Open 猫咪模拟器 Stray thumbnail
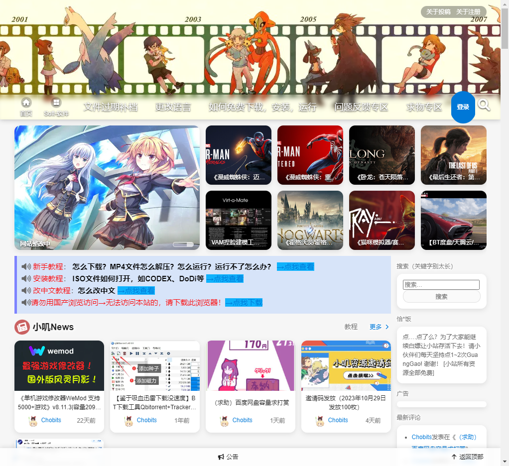 click(382, 221)
